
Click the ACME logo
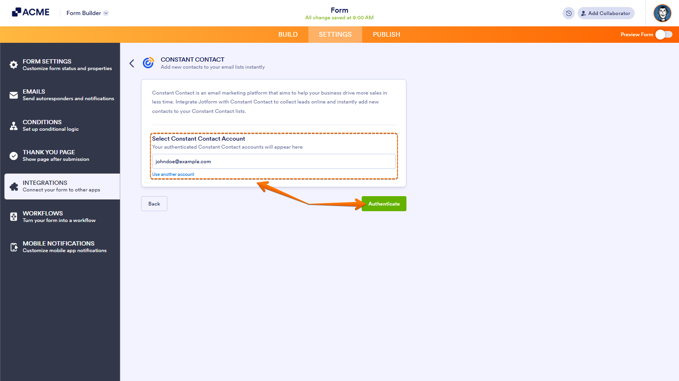click(31, 12)
